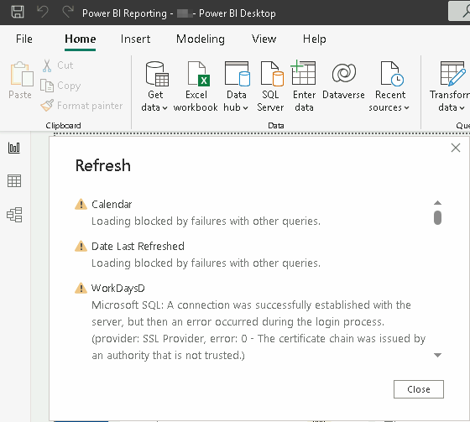The width and height of the screenshot is (470, 422).
Task: Click the WorkDaysD warning icon
Action: [81, 288]
